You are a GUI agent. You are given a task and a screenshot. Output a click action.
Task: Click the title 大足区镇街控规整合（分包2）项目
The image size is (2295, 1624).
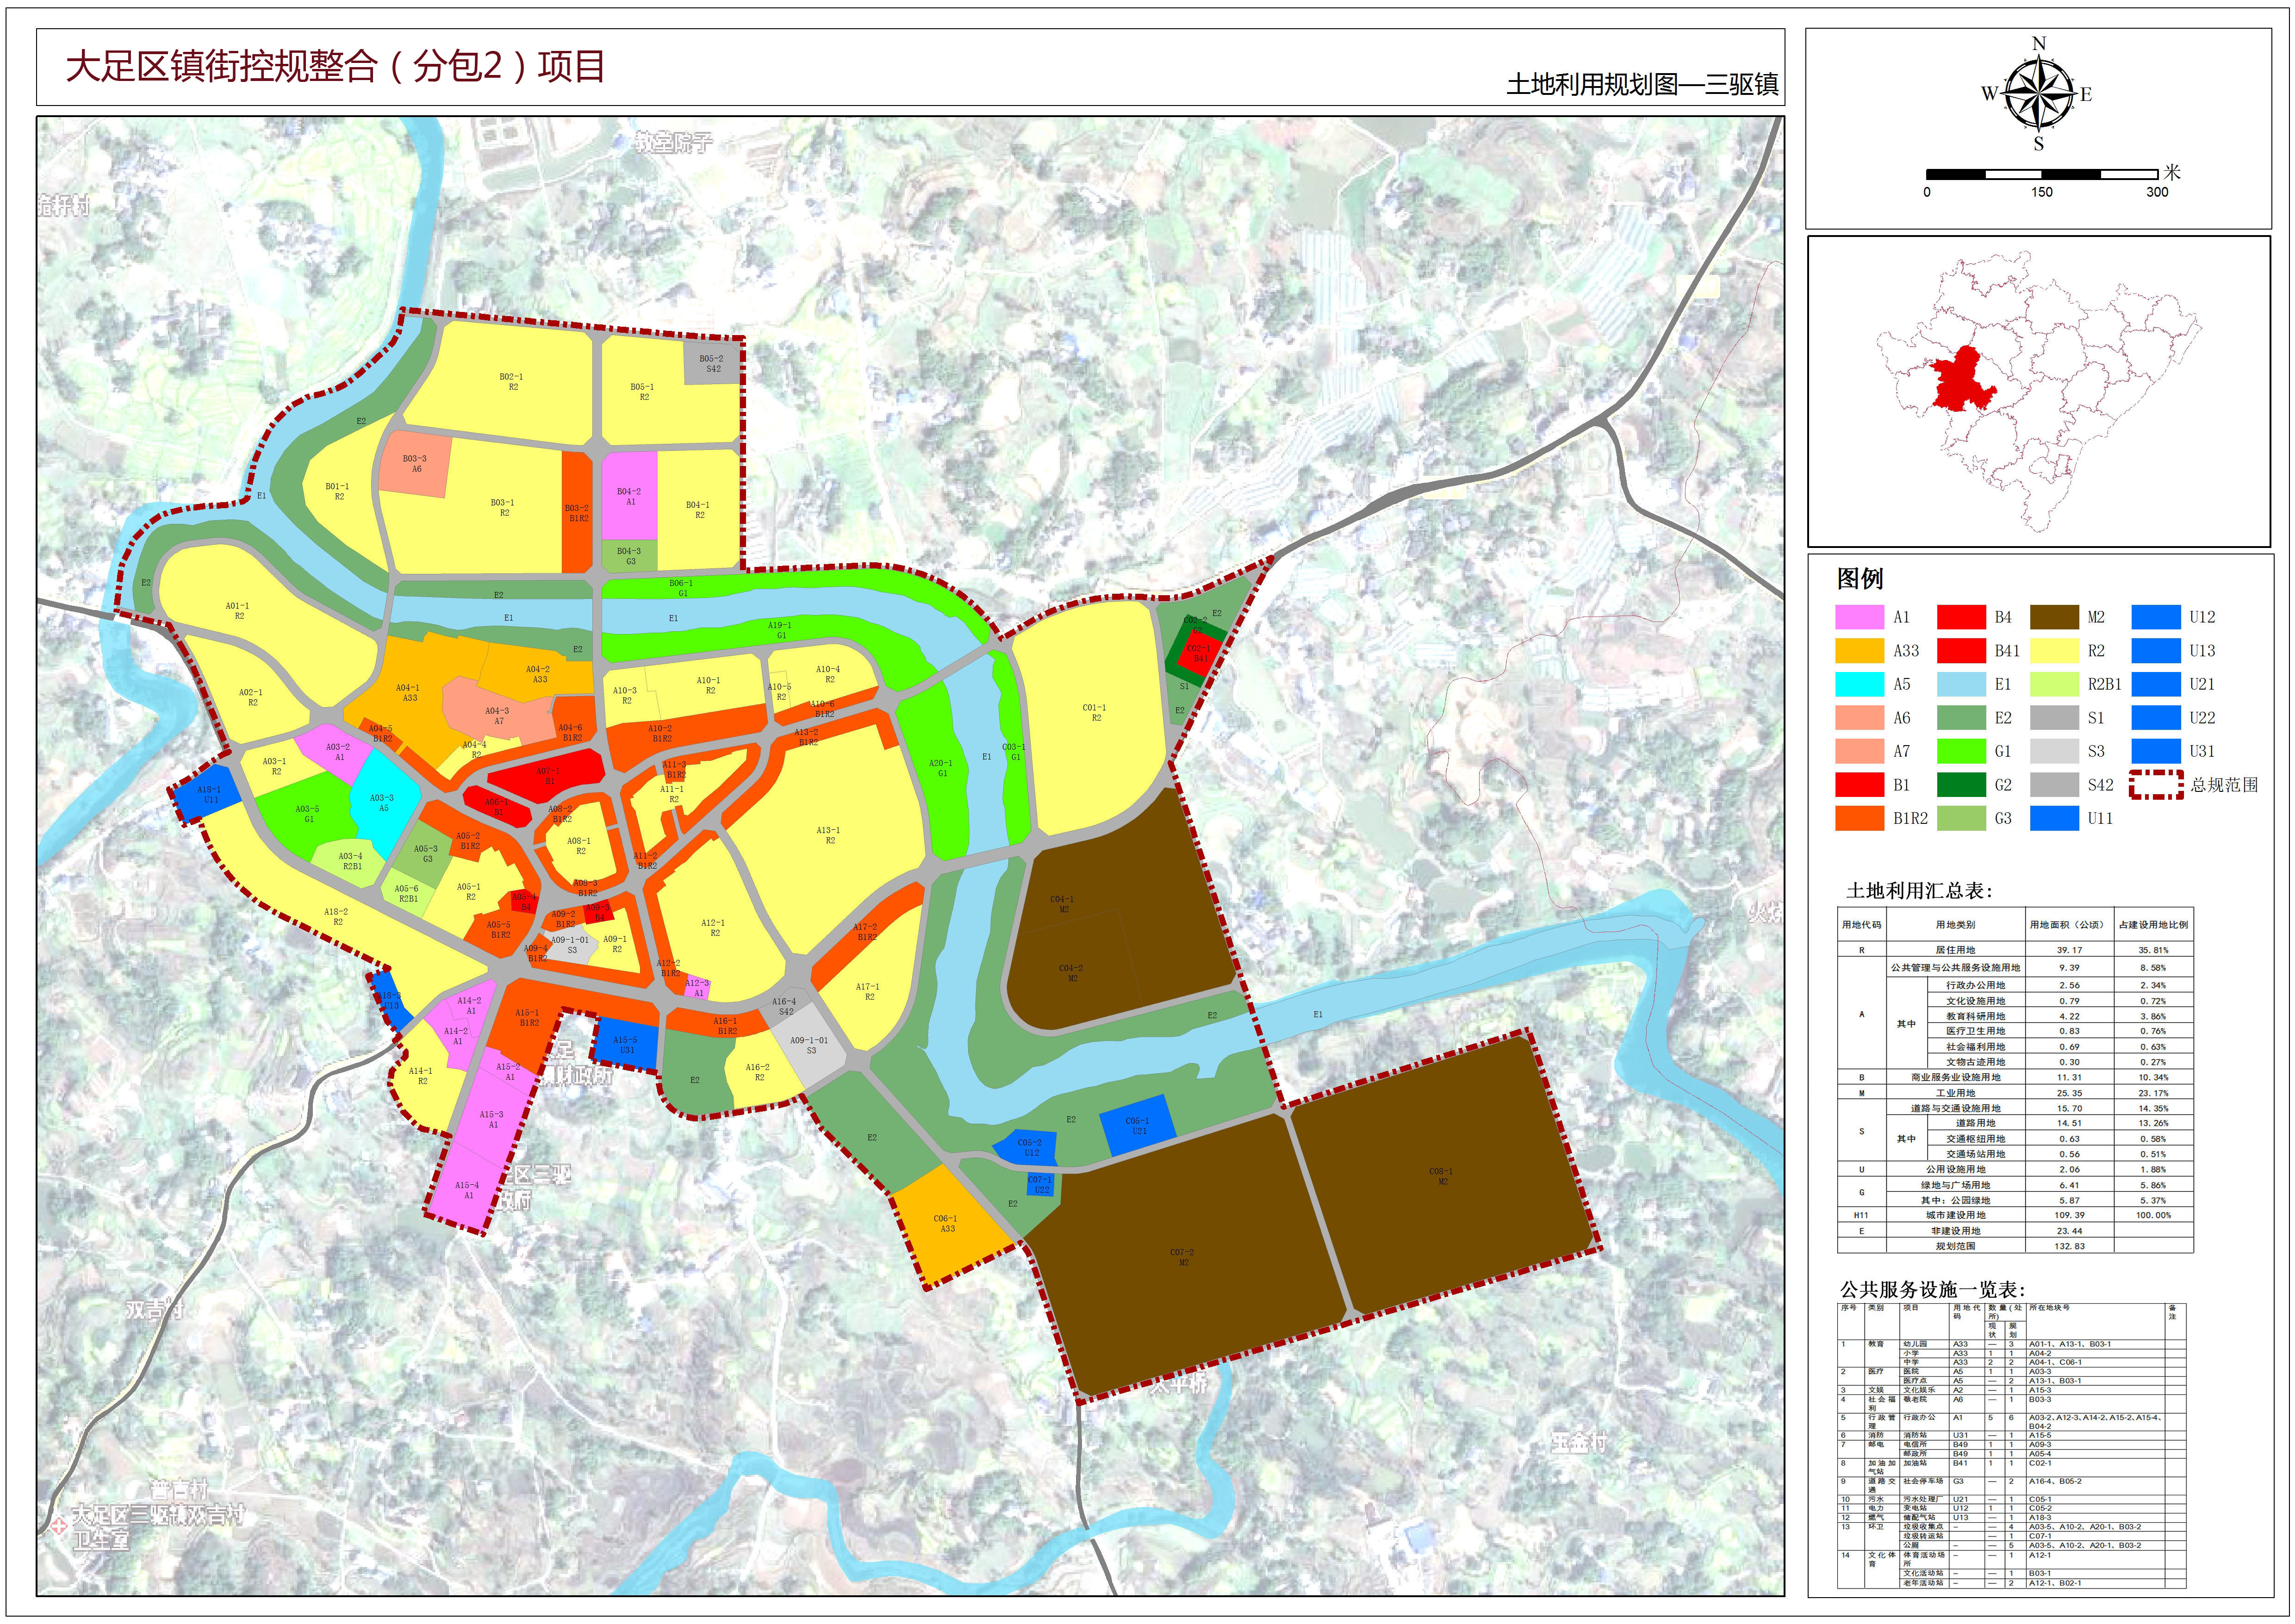[335, 66]
